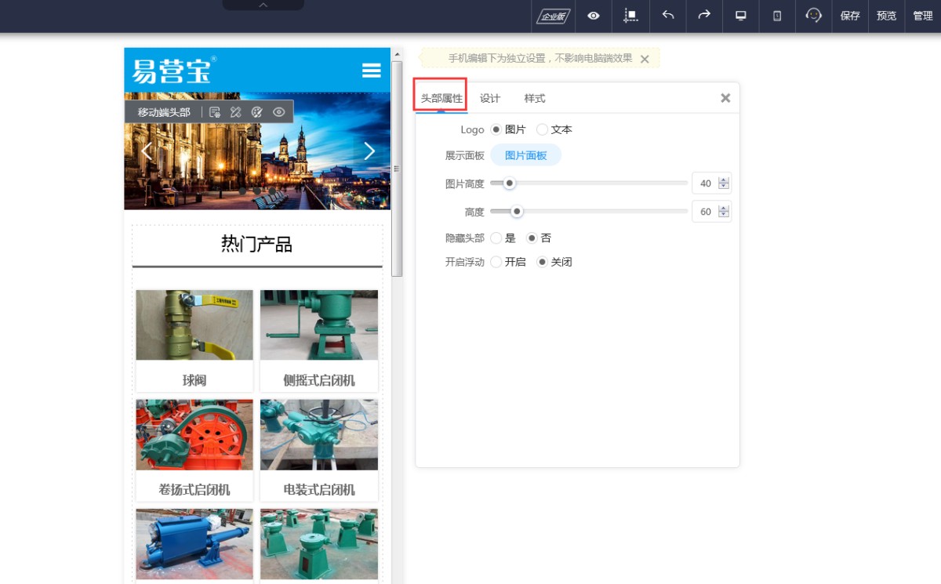Switch to desktop monitor view icon
This screenshot has width=941, height=584.
click(740, 16)
